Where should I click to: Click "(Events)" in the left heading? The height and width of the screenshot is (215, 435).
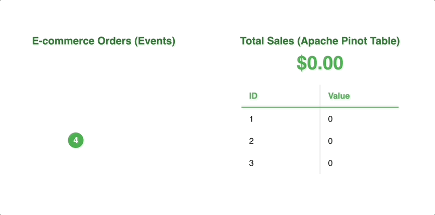pyautogui.click(x=155, y=41)
